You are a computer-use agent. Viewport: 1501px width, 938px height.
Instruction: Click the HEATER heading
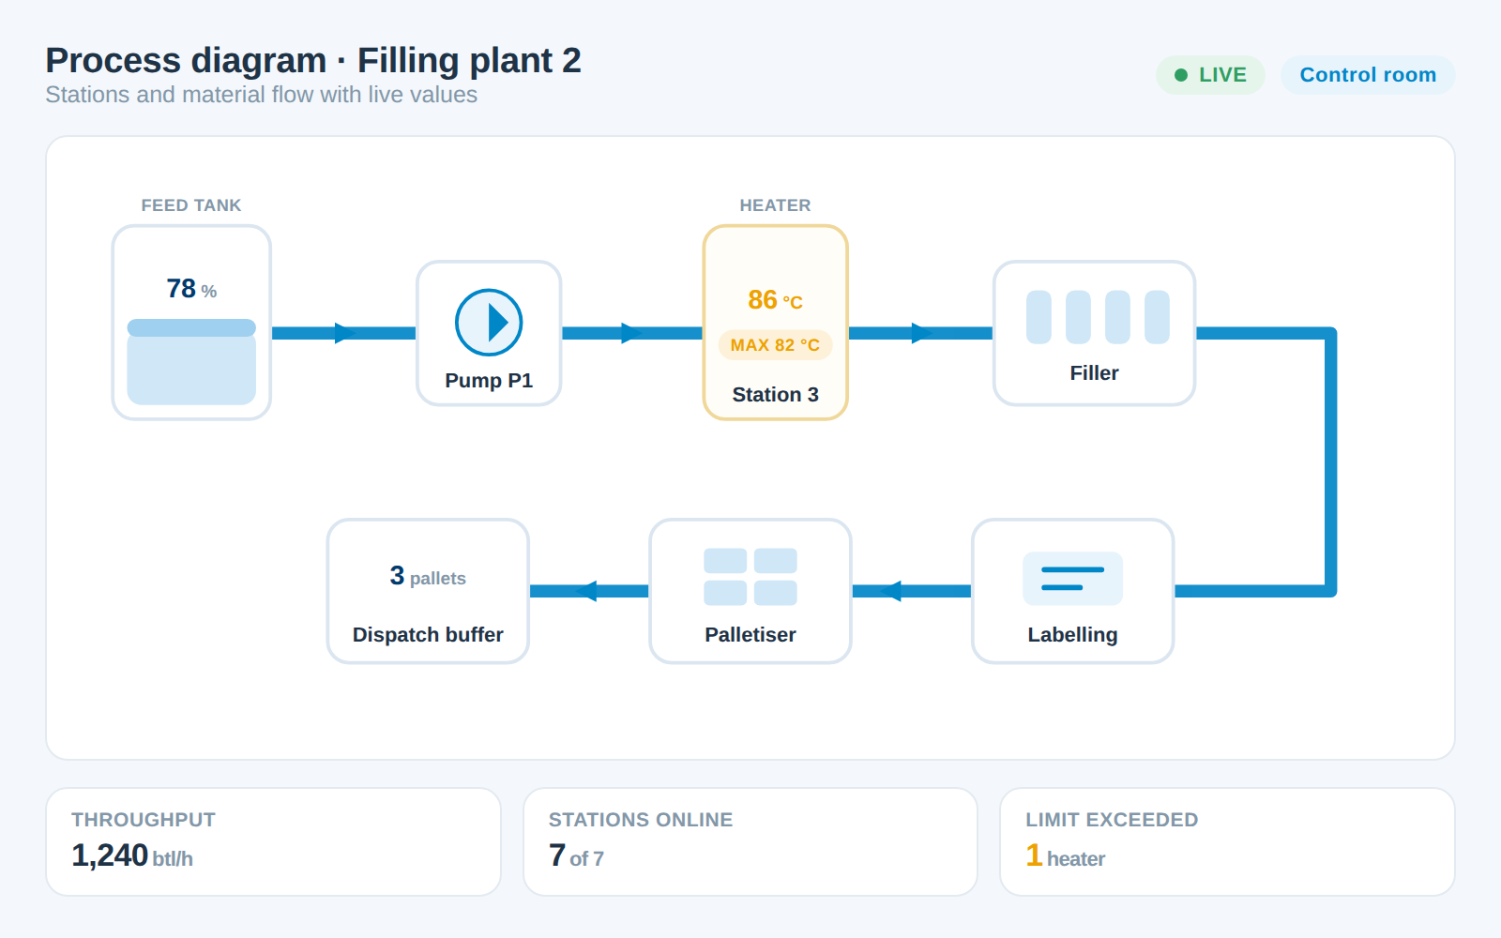coord(776,205)
